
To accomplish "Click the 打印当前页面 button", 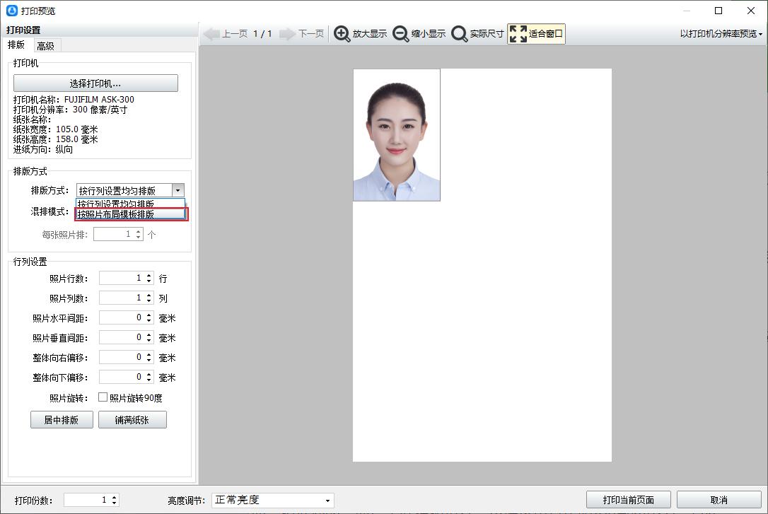I will 629,500.
